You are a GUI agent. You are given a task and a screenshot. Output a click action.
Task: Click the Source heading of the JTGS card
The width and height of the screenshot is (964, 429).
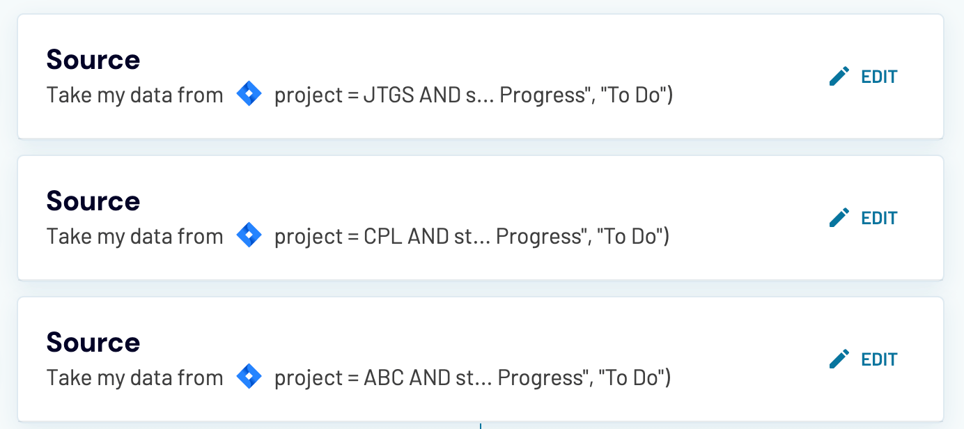93,60
